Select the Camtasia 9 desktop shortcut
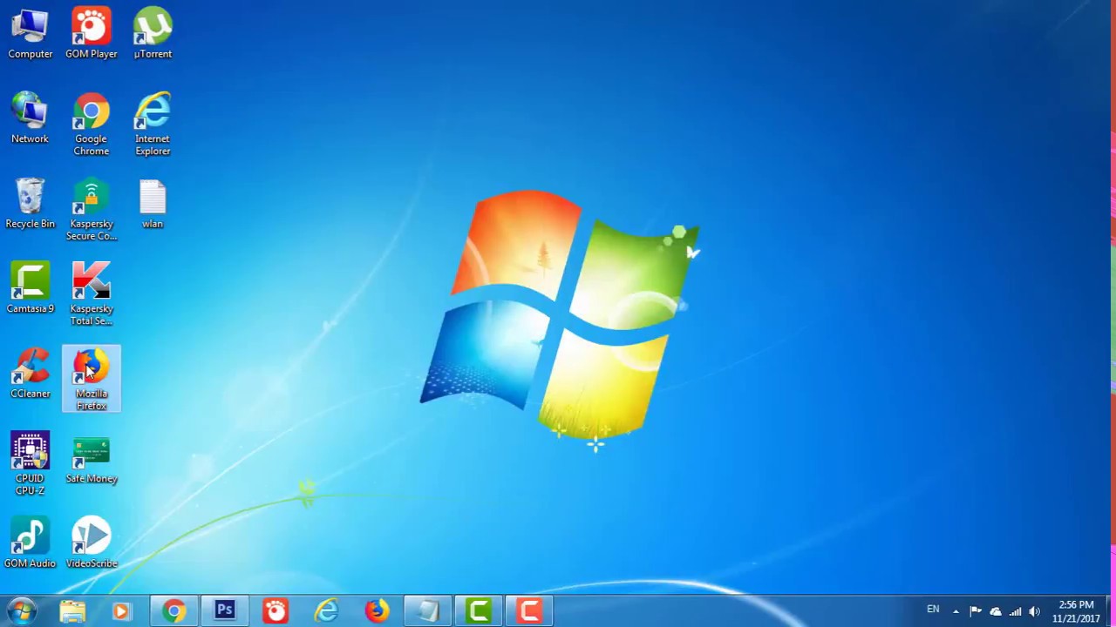The height and width of the screenshot is (627, 1116). click(31, 288)
